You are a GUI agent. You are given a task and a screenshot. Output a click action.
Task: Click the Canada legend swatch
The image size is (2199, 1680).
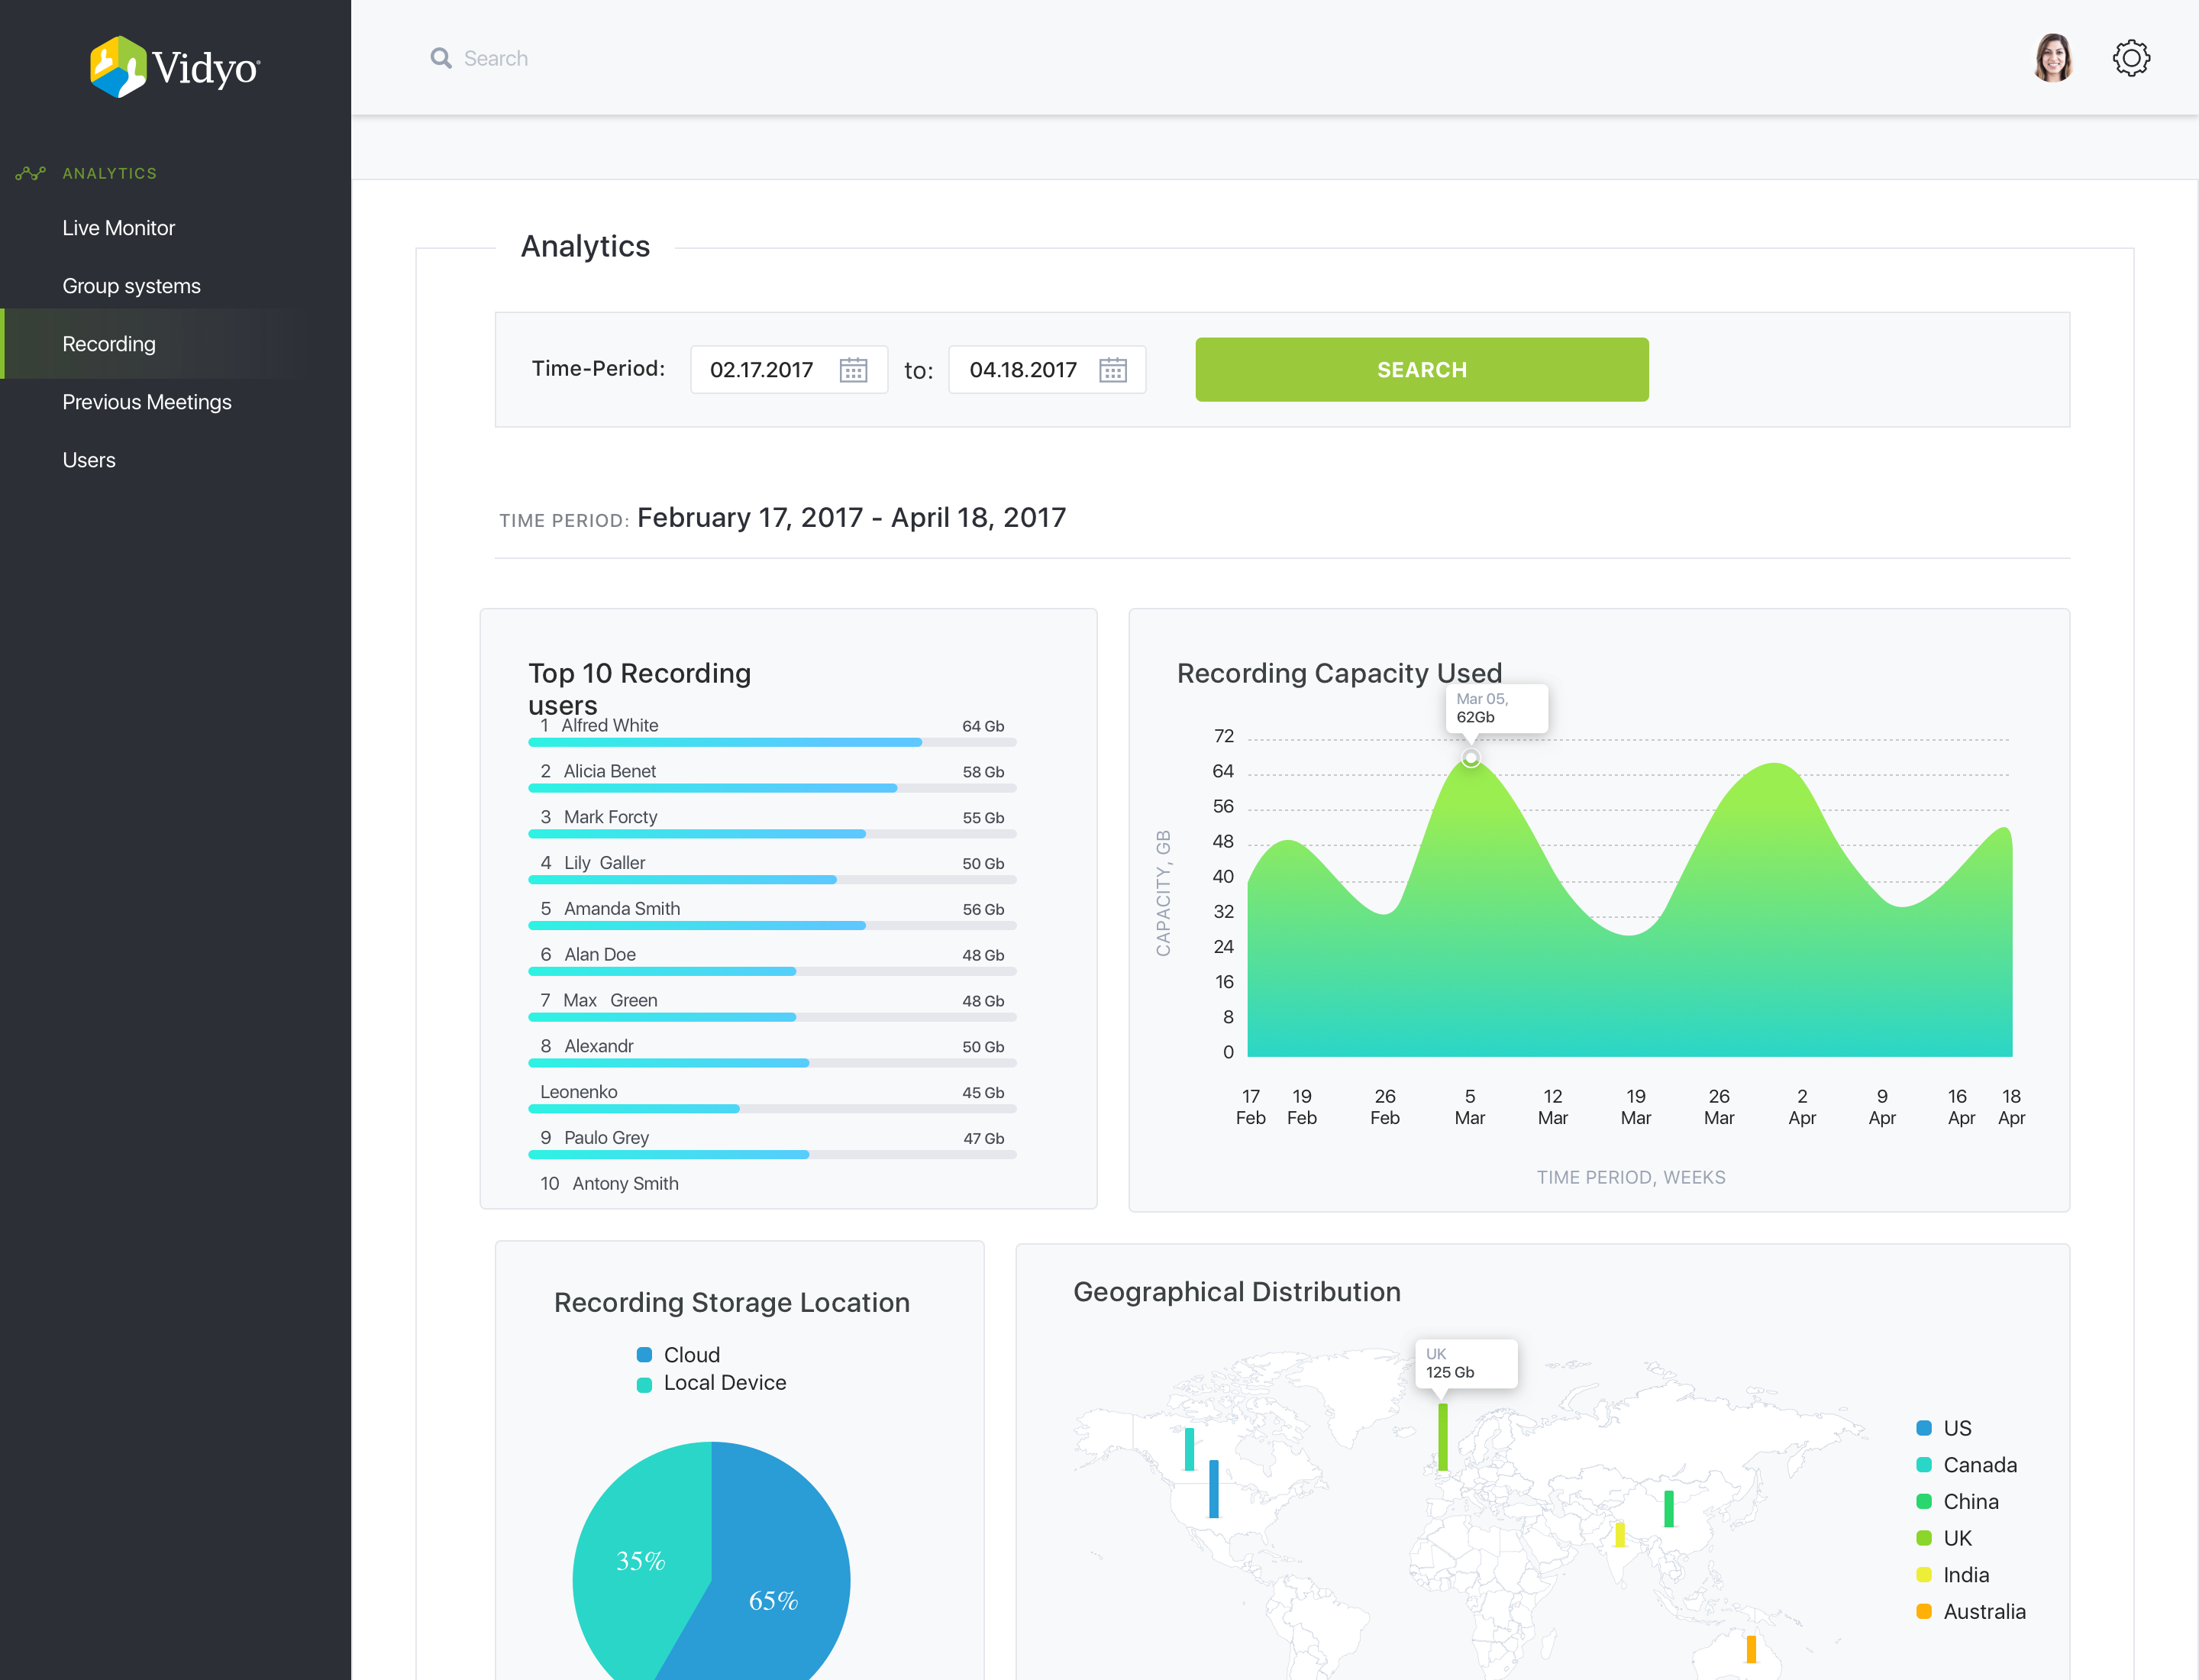[x=1923, y=1465]
